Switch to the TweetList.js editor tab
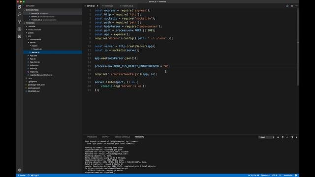The height and width of the screenshot is (177, 315). point(127,6)
